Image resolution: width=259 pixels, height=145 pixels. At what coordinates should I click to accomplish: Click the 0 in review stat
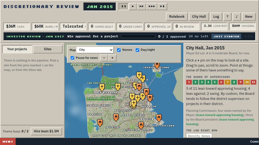(x=186, y=27)
